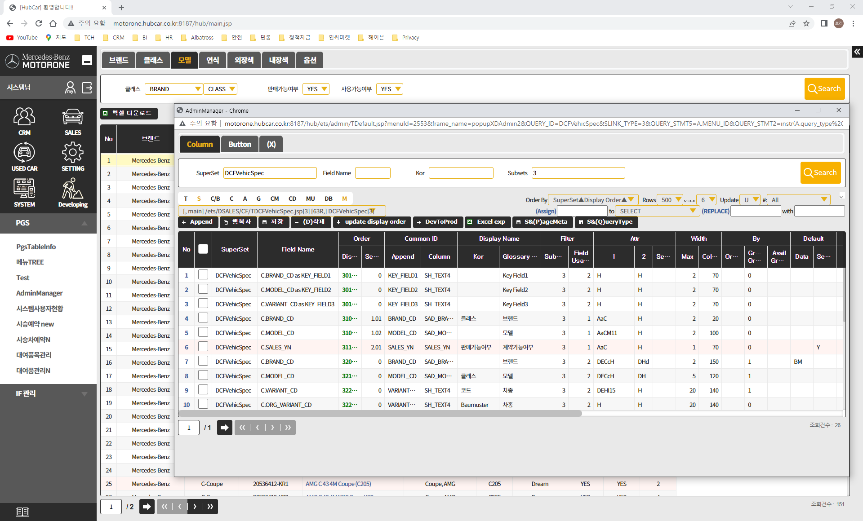Viewport: 863px width, 521px height.
Task: Collapse sidebar with the minus icon by logo
Action: click(87, 60)
